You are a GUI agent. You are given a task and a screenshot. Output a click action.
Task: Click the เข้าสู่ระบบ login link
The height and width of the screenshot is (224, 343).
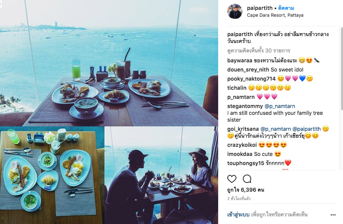(238, 214)
